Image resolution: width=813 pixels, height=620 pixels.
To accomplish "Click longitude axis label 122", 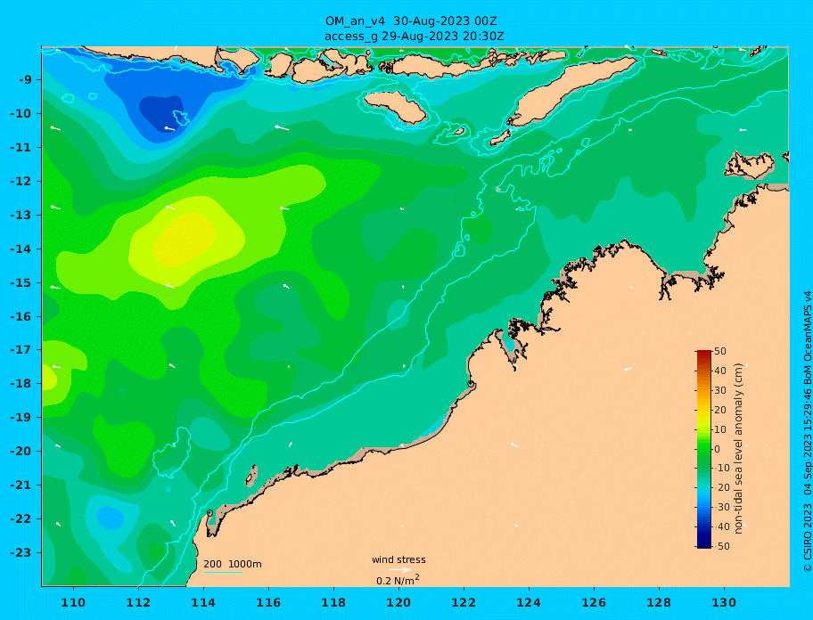I will pos(464,602).
